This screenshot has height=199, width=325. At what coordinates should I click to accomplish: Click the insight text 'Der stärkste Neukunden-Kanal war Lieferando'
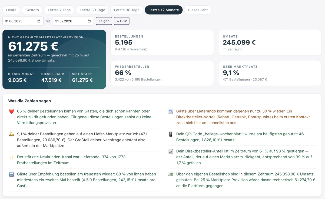71,160
